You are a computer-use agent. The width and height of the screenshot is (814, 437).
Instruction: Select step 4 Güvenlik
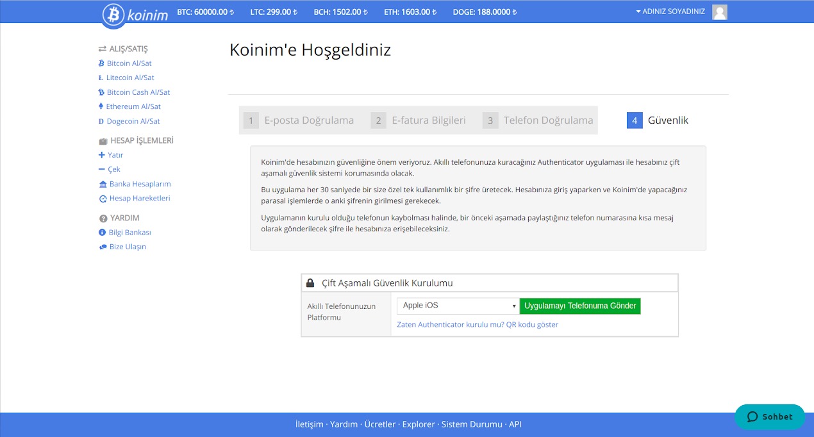(x=658, y=120)
